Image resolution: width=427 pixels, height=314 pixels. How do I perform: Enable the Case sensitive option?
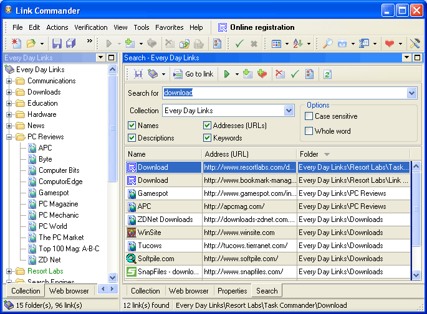[x=309, y=116]
